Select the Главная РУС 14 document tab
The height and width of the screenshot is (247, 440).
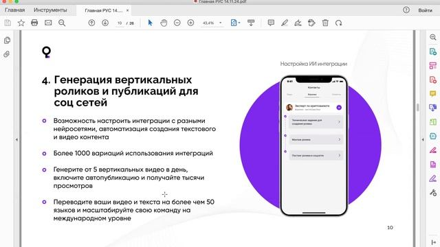[104, 10]
